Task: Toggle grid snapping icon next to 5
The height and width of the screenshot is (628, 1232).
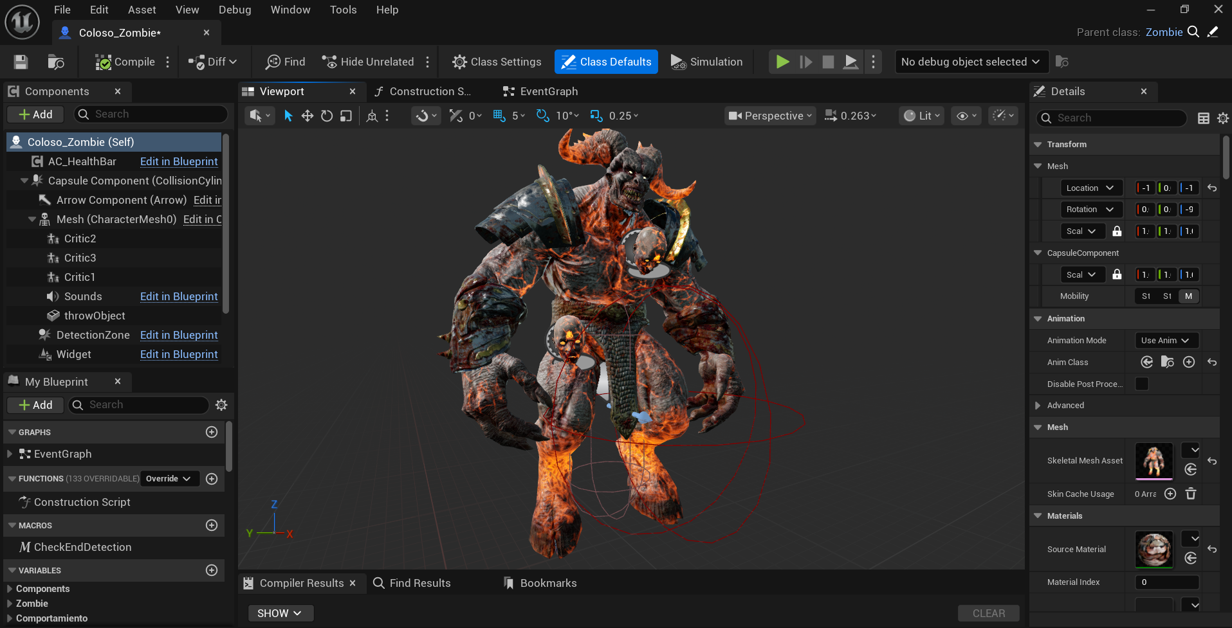Action: 499,116
